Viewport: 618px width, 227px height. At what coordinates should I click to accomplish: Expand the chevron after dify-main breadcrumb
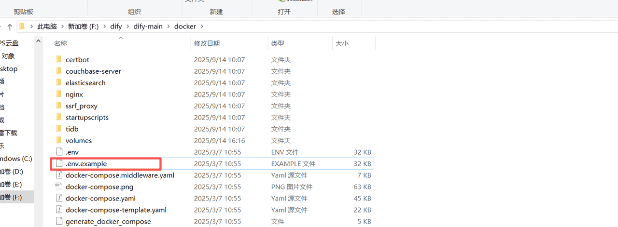169,27
